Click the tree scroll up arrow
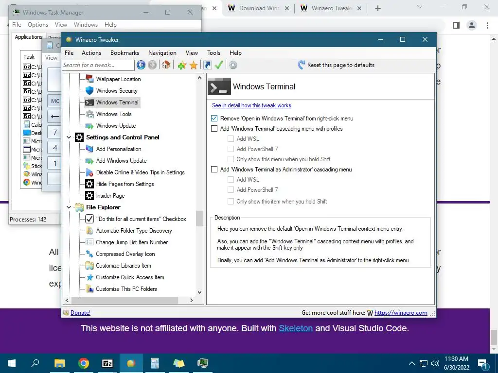 click(x=199, y=78)
